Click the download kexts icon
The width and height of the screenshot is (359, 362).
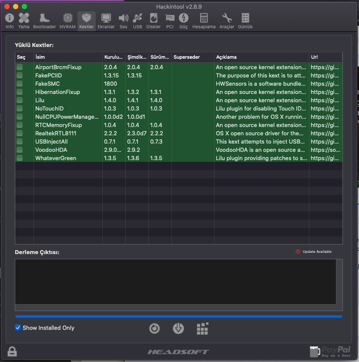pos(178,328)
